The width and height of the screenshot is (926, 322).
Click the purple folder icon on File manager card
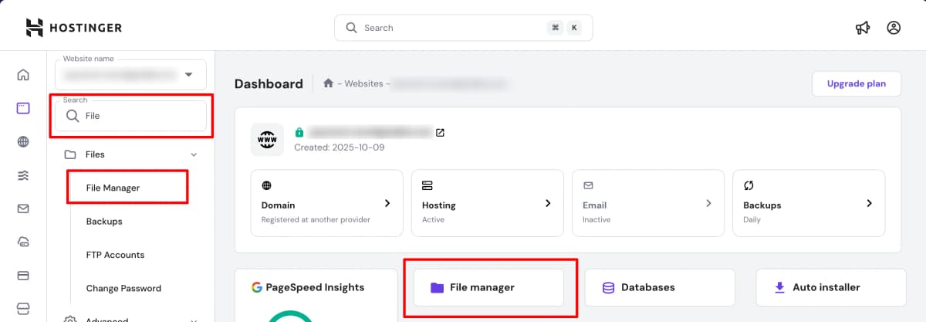click(437, 287)
